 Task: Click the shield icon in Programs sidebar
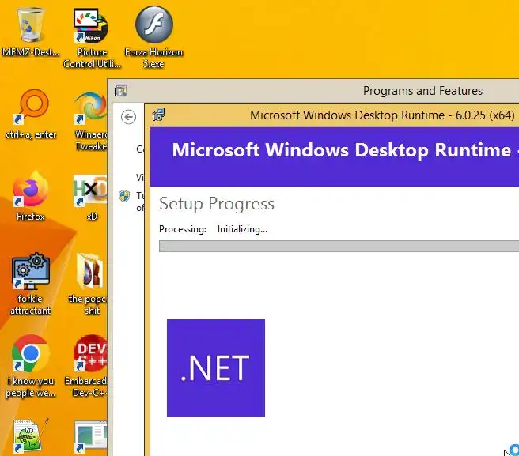coord(124,196)
